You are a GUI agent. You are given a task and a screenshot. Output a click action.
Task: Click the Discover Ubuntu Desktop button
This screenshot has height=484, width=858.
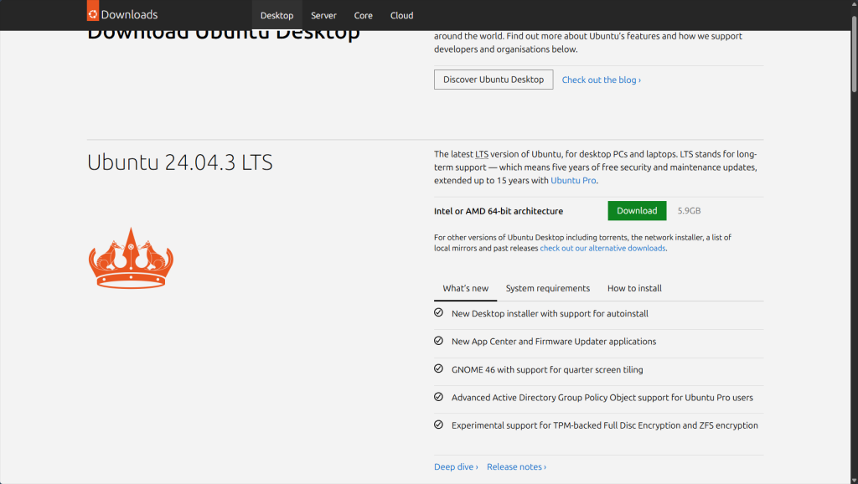[494, 80]
